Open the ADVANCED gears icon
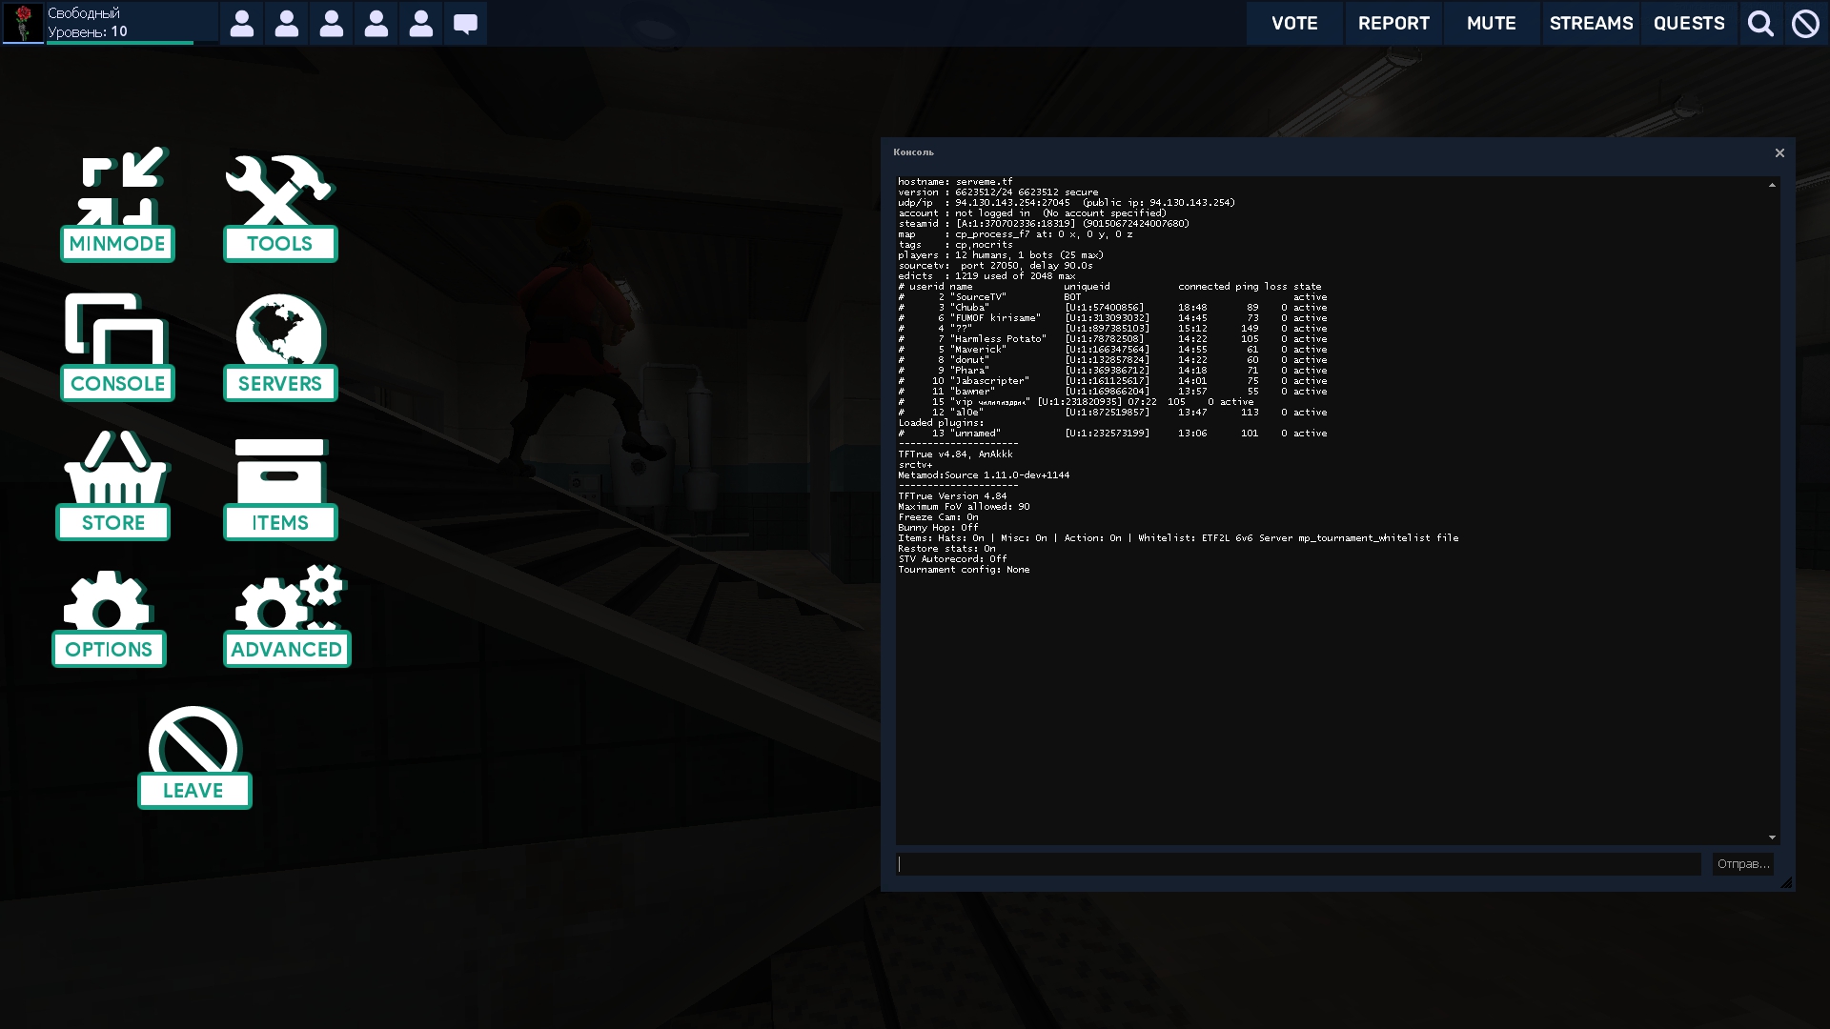The image size is (1830, 1029). (x=287, y=615)
